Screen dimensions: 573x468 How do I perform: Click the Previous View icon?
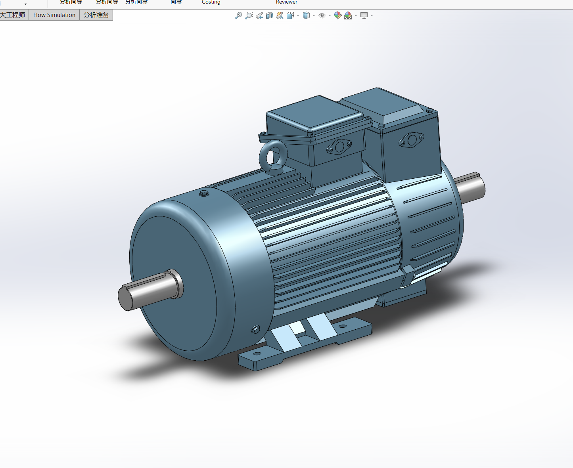coord(259,15)
